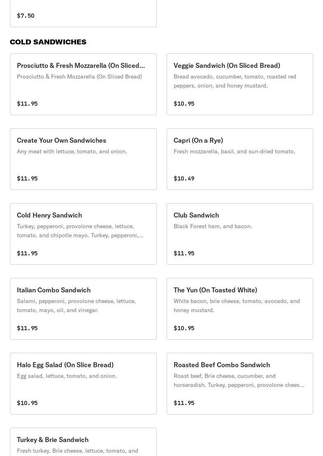Select Halo Egg Salad sandwich title
Image resolution: width=323 pixels, height=456 pixels.
[65, 365]
